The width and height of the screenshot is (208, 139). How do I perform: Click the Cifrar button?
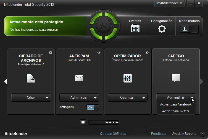(31, 97)
